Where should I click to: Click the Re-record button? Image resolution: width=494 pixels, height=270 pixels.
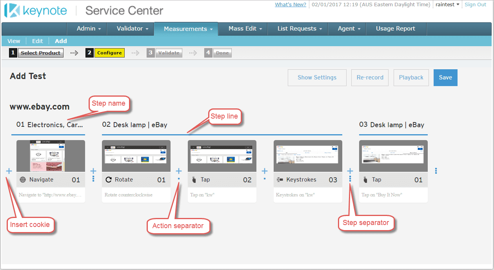370,77
